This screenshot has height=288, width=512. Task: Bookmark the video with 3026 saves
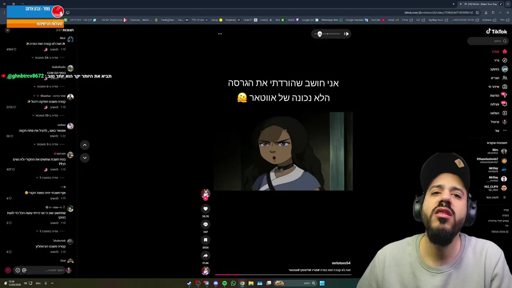click(206, 240)
